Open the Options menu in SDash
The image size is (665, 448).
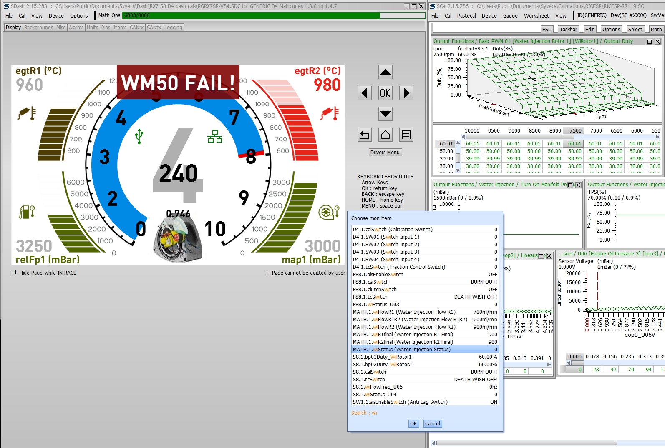pyautogui.click(x=79, y=16)
